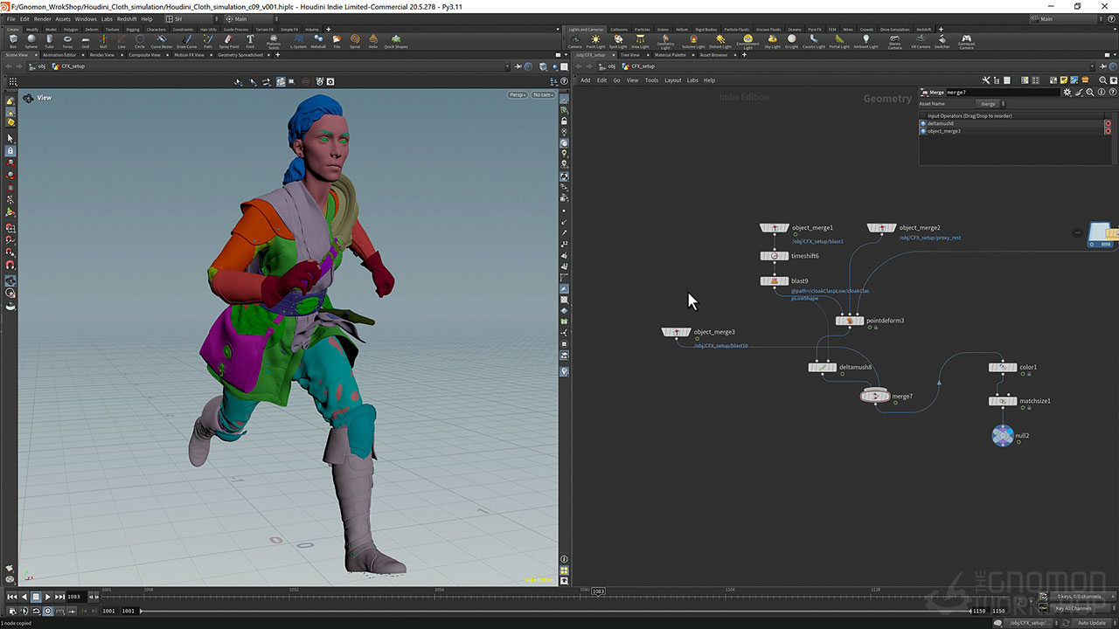Open the Auto Update mode dropdown
This screenshot has height=629, width=1119.
[1094, 623]
